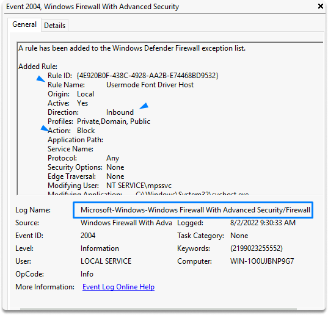Switch to the Details tab
Screen dimensions: 328x315
54,26
